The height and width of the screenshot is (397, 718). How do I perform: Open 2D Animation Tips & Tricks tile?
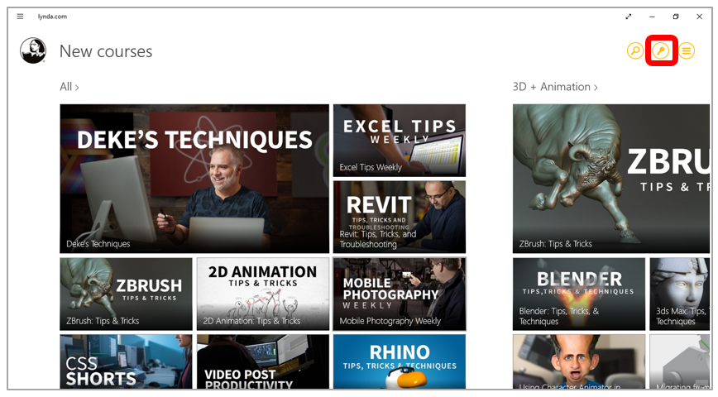pos(263,294)
